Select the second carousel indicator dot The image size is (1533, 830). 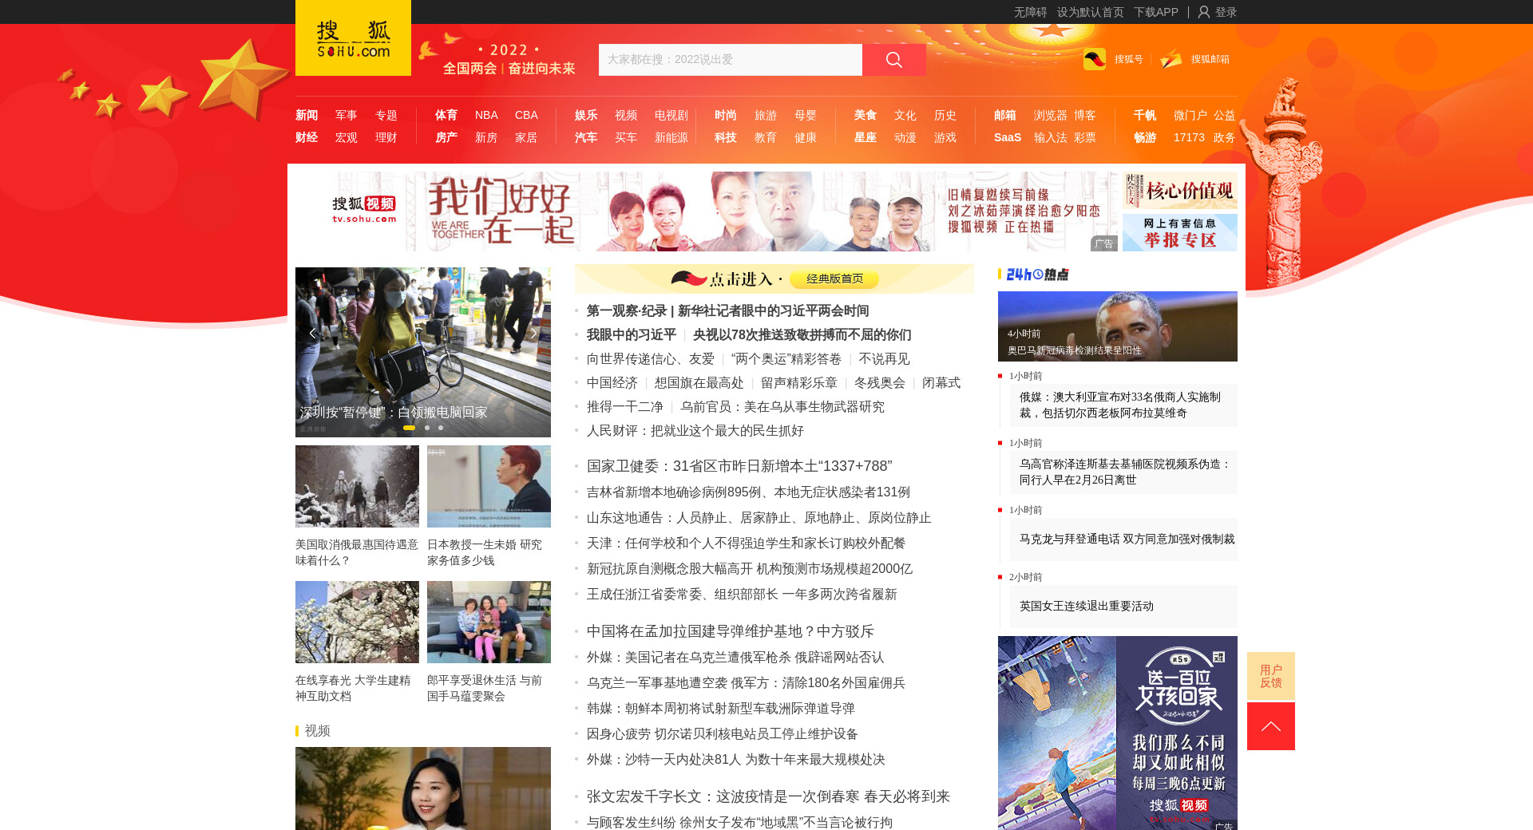pyautogui.click(x=427, y=428)
